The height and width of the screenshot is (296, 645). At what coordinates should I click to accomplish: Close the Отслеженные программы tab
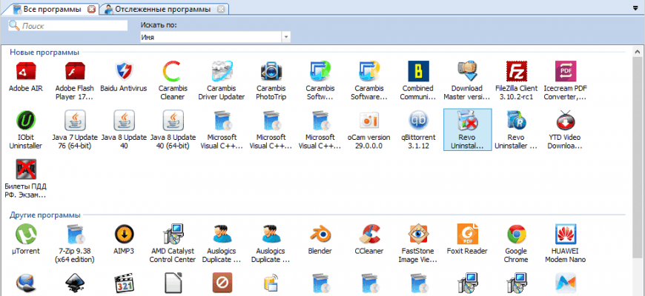(x=221, y=9)
